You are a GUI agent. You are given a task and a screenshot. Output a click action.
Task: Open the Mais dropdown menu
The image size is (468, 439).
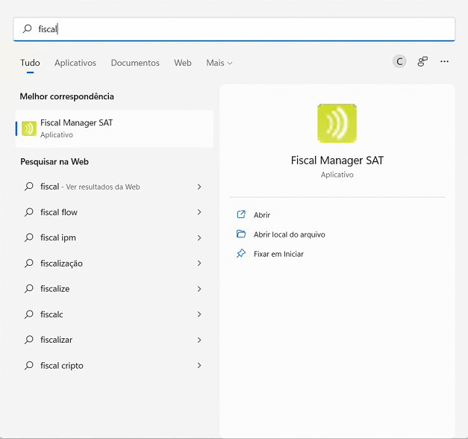219,63
